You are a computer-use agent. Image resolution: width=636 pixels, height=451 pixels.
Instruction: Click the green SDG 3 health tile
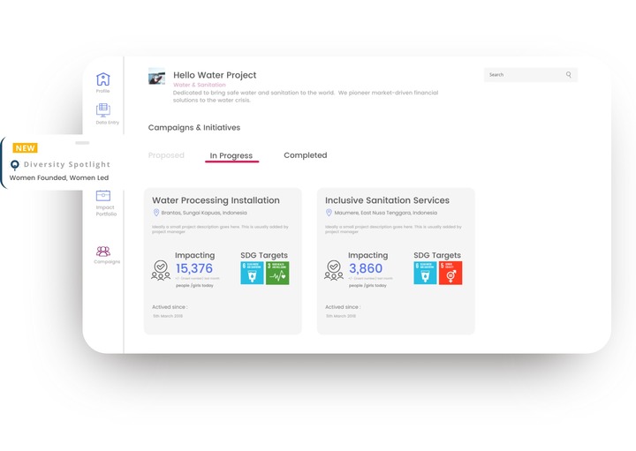[277, 274]
